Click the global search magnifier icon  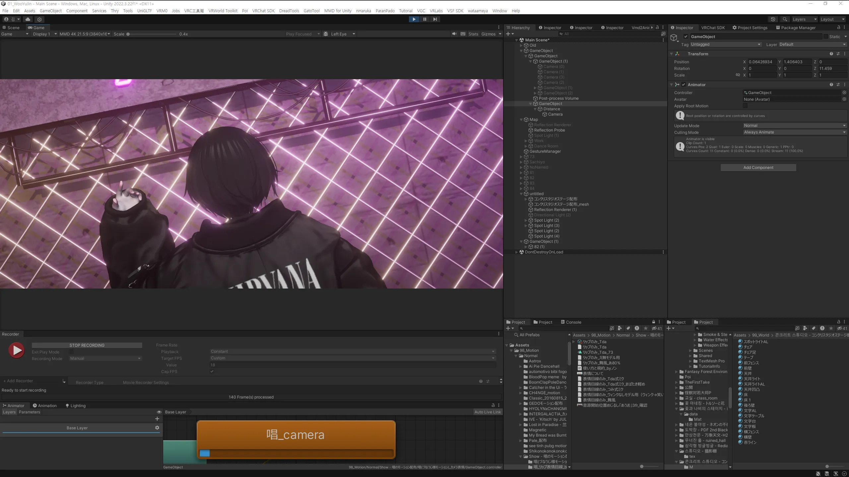(x=785, y=19)
